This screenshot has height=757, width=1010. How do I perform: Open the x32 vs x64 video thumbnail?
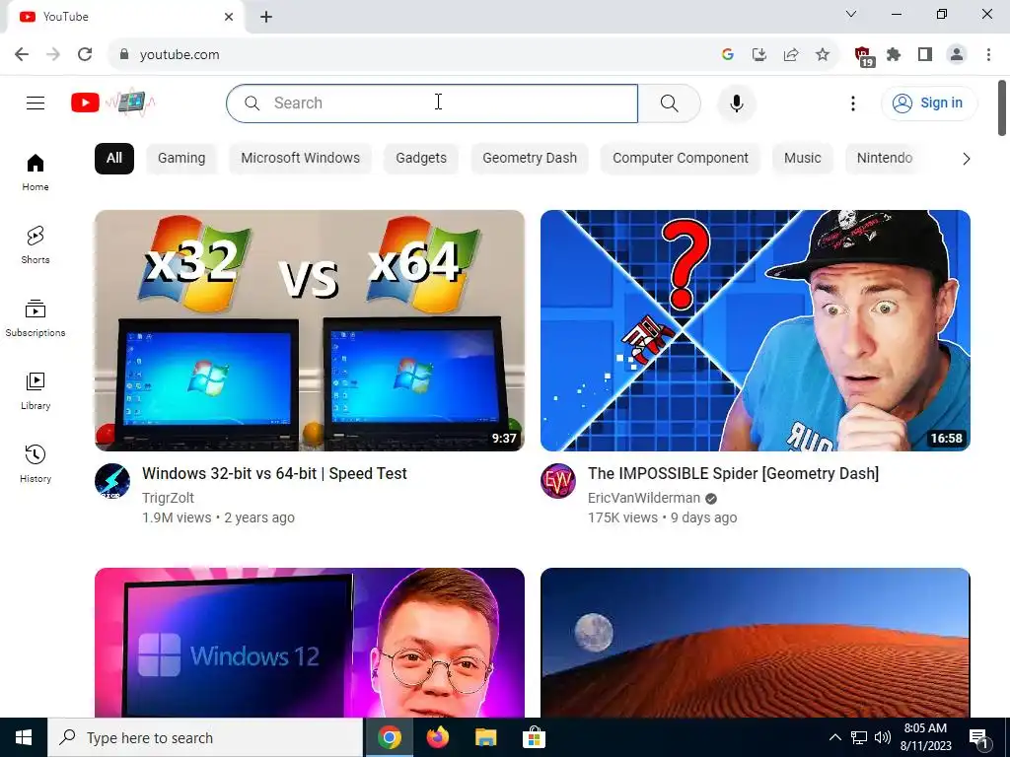pyautogui.click(x=309, y=330)
